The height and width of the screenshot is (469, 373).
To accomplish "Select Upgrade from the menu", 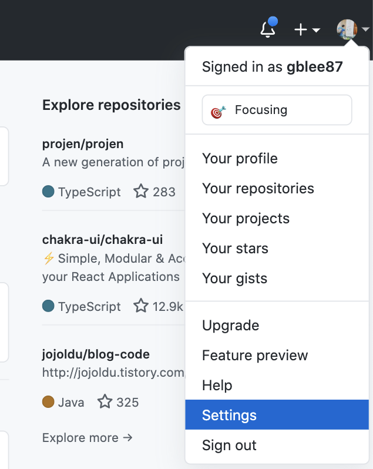I will [x=230, y=326].
